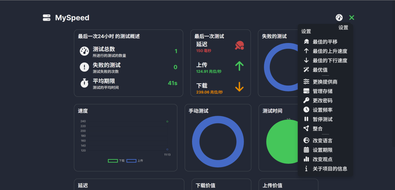Click the up arrow icon beside 最佳的上升速度
This screenshot has height=190, width=395.
click(x=306, y=51)
